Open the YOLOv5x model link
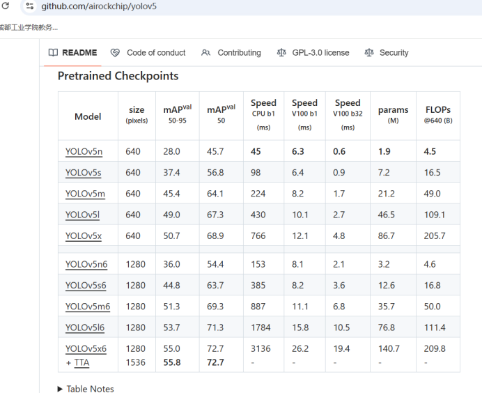This screenshot has width=482, height=393. (83, 236)
